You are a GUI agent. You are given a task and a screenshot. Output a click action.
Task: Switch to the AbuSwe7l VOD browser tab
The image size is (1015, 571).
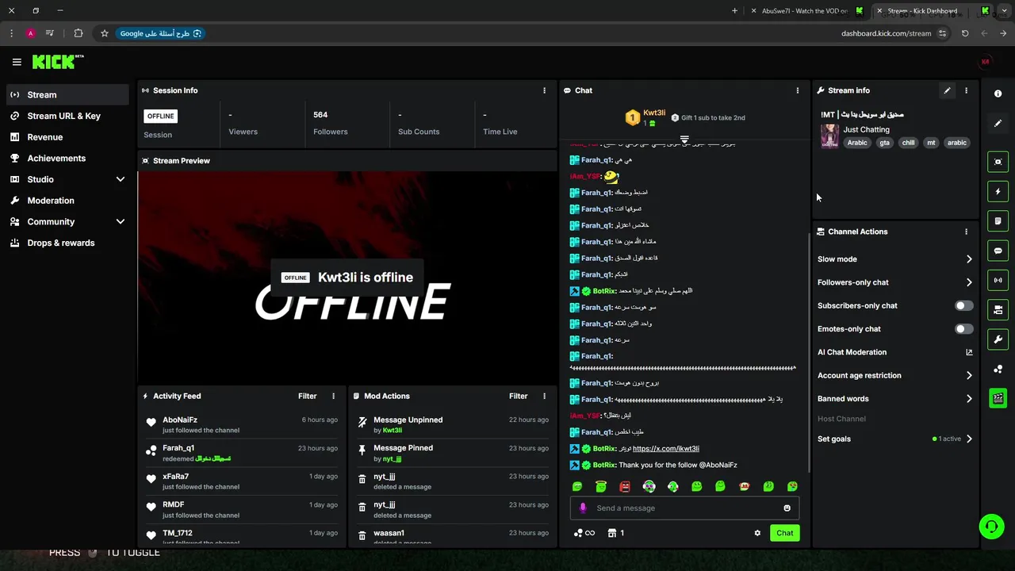point(807,11)
